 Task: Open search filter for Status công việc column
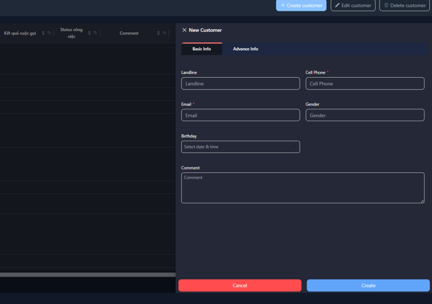[x=95, y=33]
